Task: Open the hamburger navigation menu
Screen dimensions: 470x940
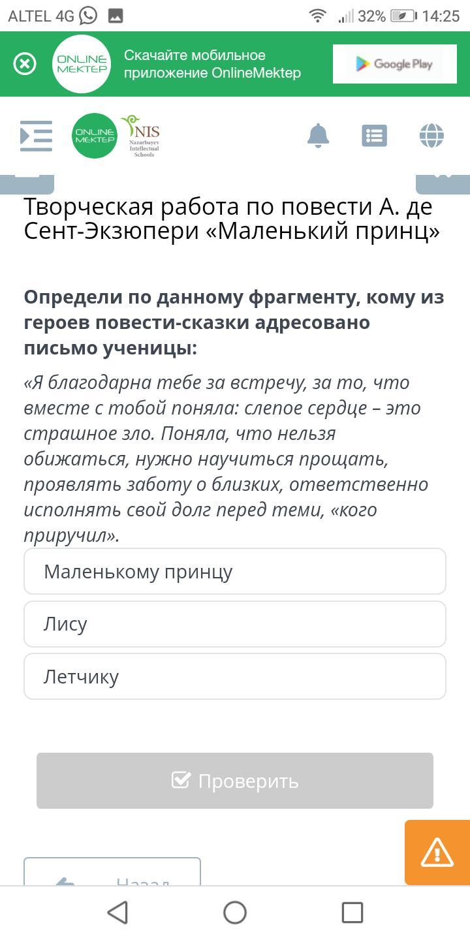Action: [37, 136]
